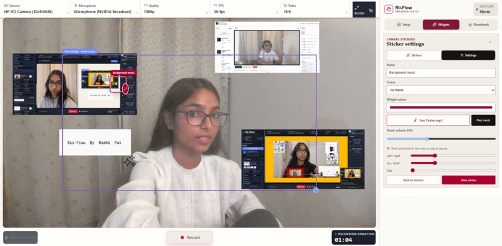Start recording with the Record button
502x246 pixels.
[189, 237]
